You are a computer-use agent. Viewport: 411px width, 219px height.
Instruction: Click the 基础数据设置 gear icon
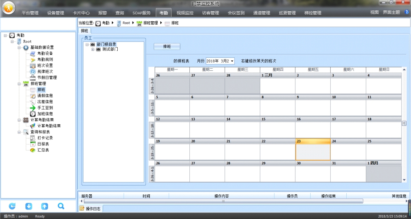click(26, 47)
